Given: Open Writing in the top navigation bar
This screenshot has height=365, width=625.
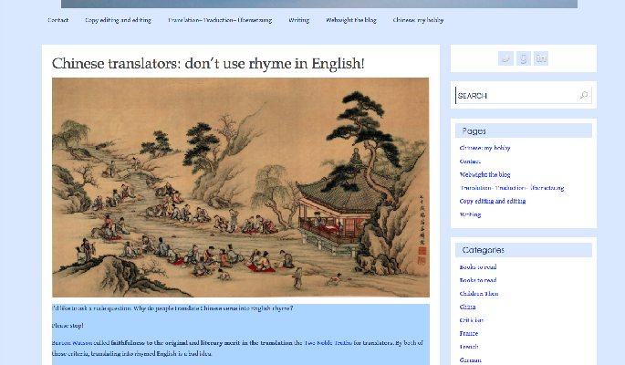Looking at the screenshot, I should 299,20.
